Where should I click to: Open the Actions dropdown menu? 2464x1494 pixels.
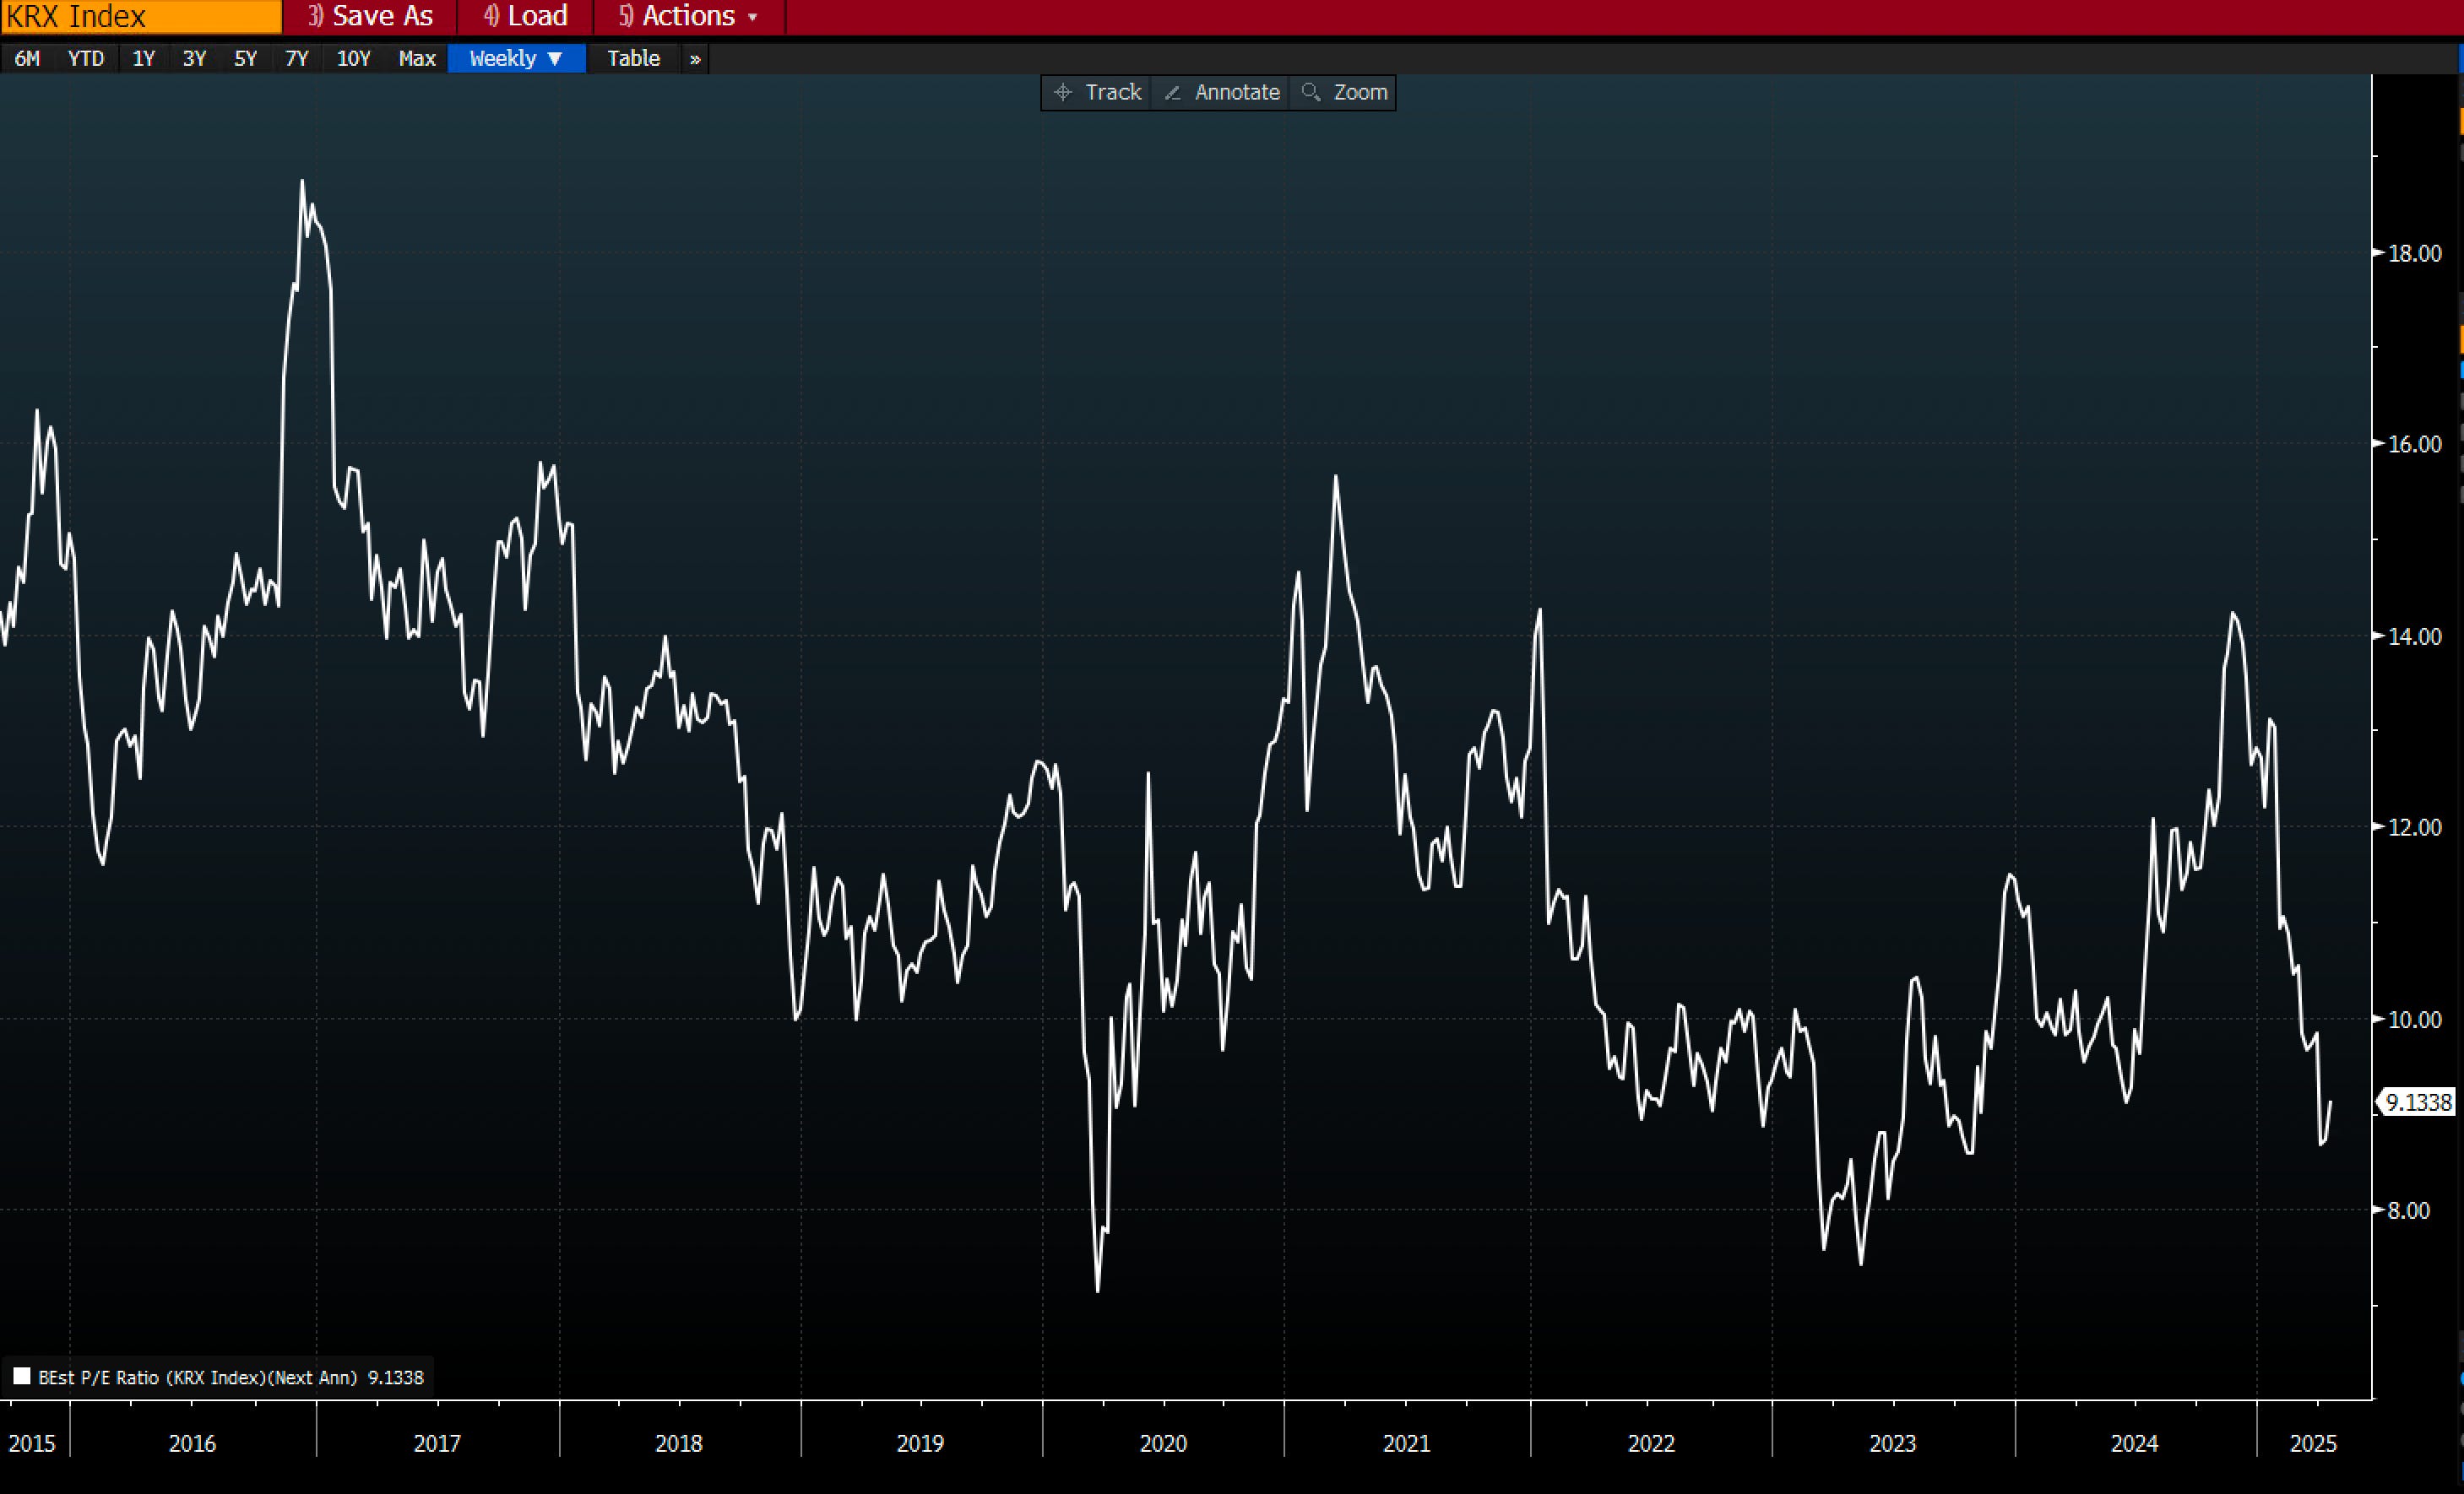689,16
